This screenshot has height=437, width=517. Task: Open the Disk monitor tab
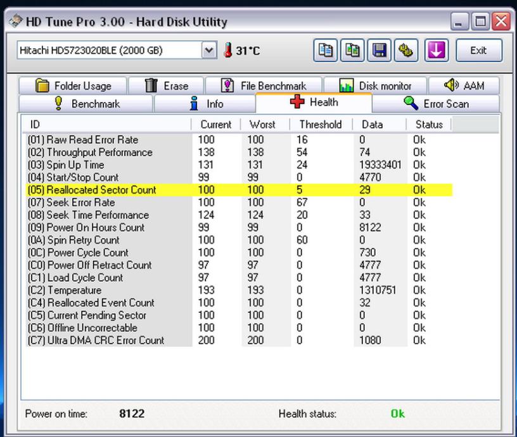[375, 85]
